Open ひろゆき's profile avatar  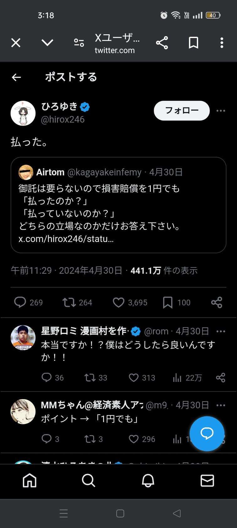click(23, 113)
